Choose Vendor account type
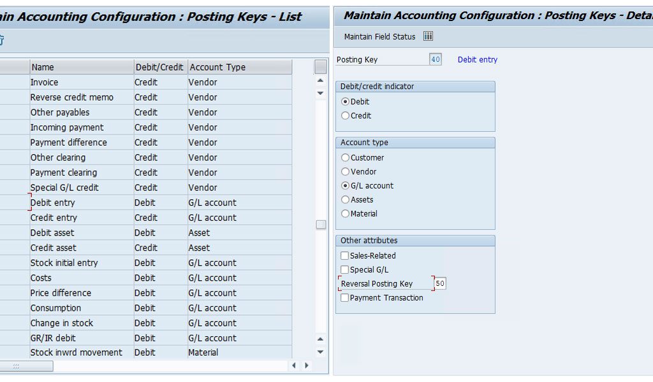Screen dimensions: 653x382 (x=345, y=172)
